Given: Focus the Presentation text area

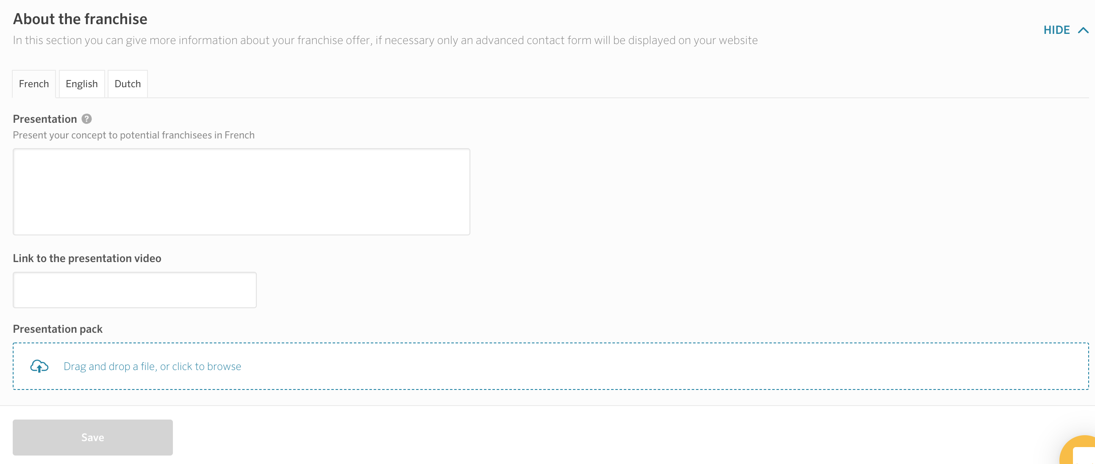Looking at the screenshot, I should (x=242, y=192).
